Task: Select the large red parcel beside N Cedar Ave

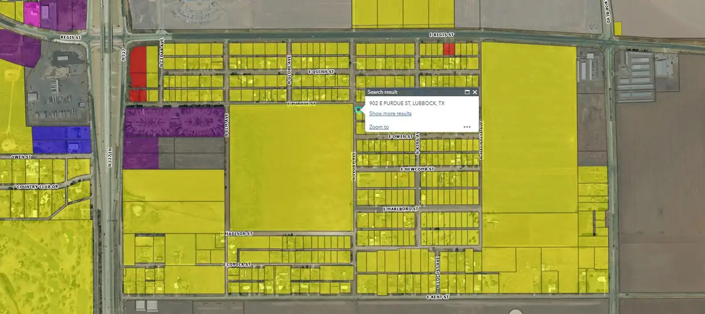Action: click(x=137, y=67)
